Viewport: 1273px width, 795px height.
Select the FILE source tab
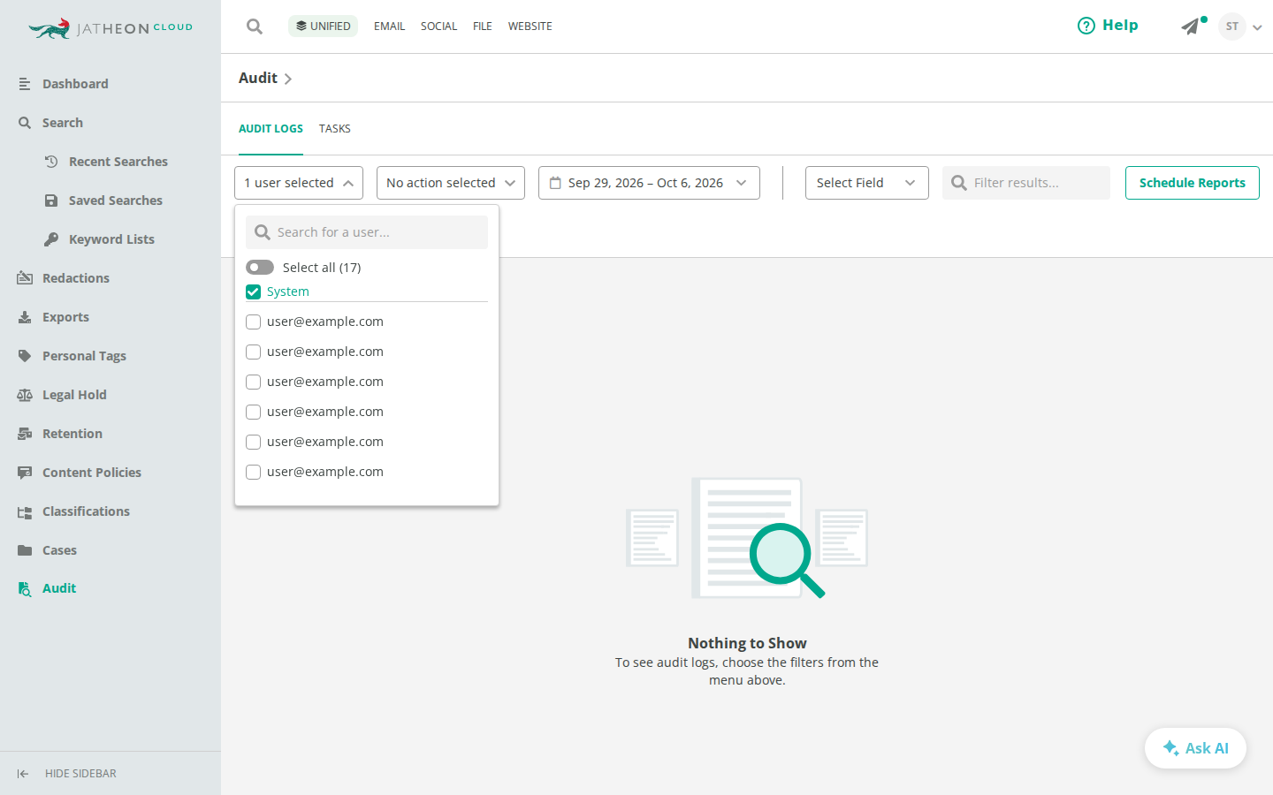pyautogui.click(x=483, y=26)
